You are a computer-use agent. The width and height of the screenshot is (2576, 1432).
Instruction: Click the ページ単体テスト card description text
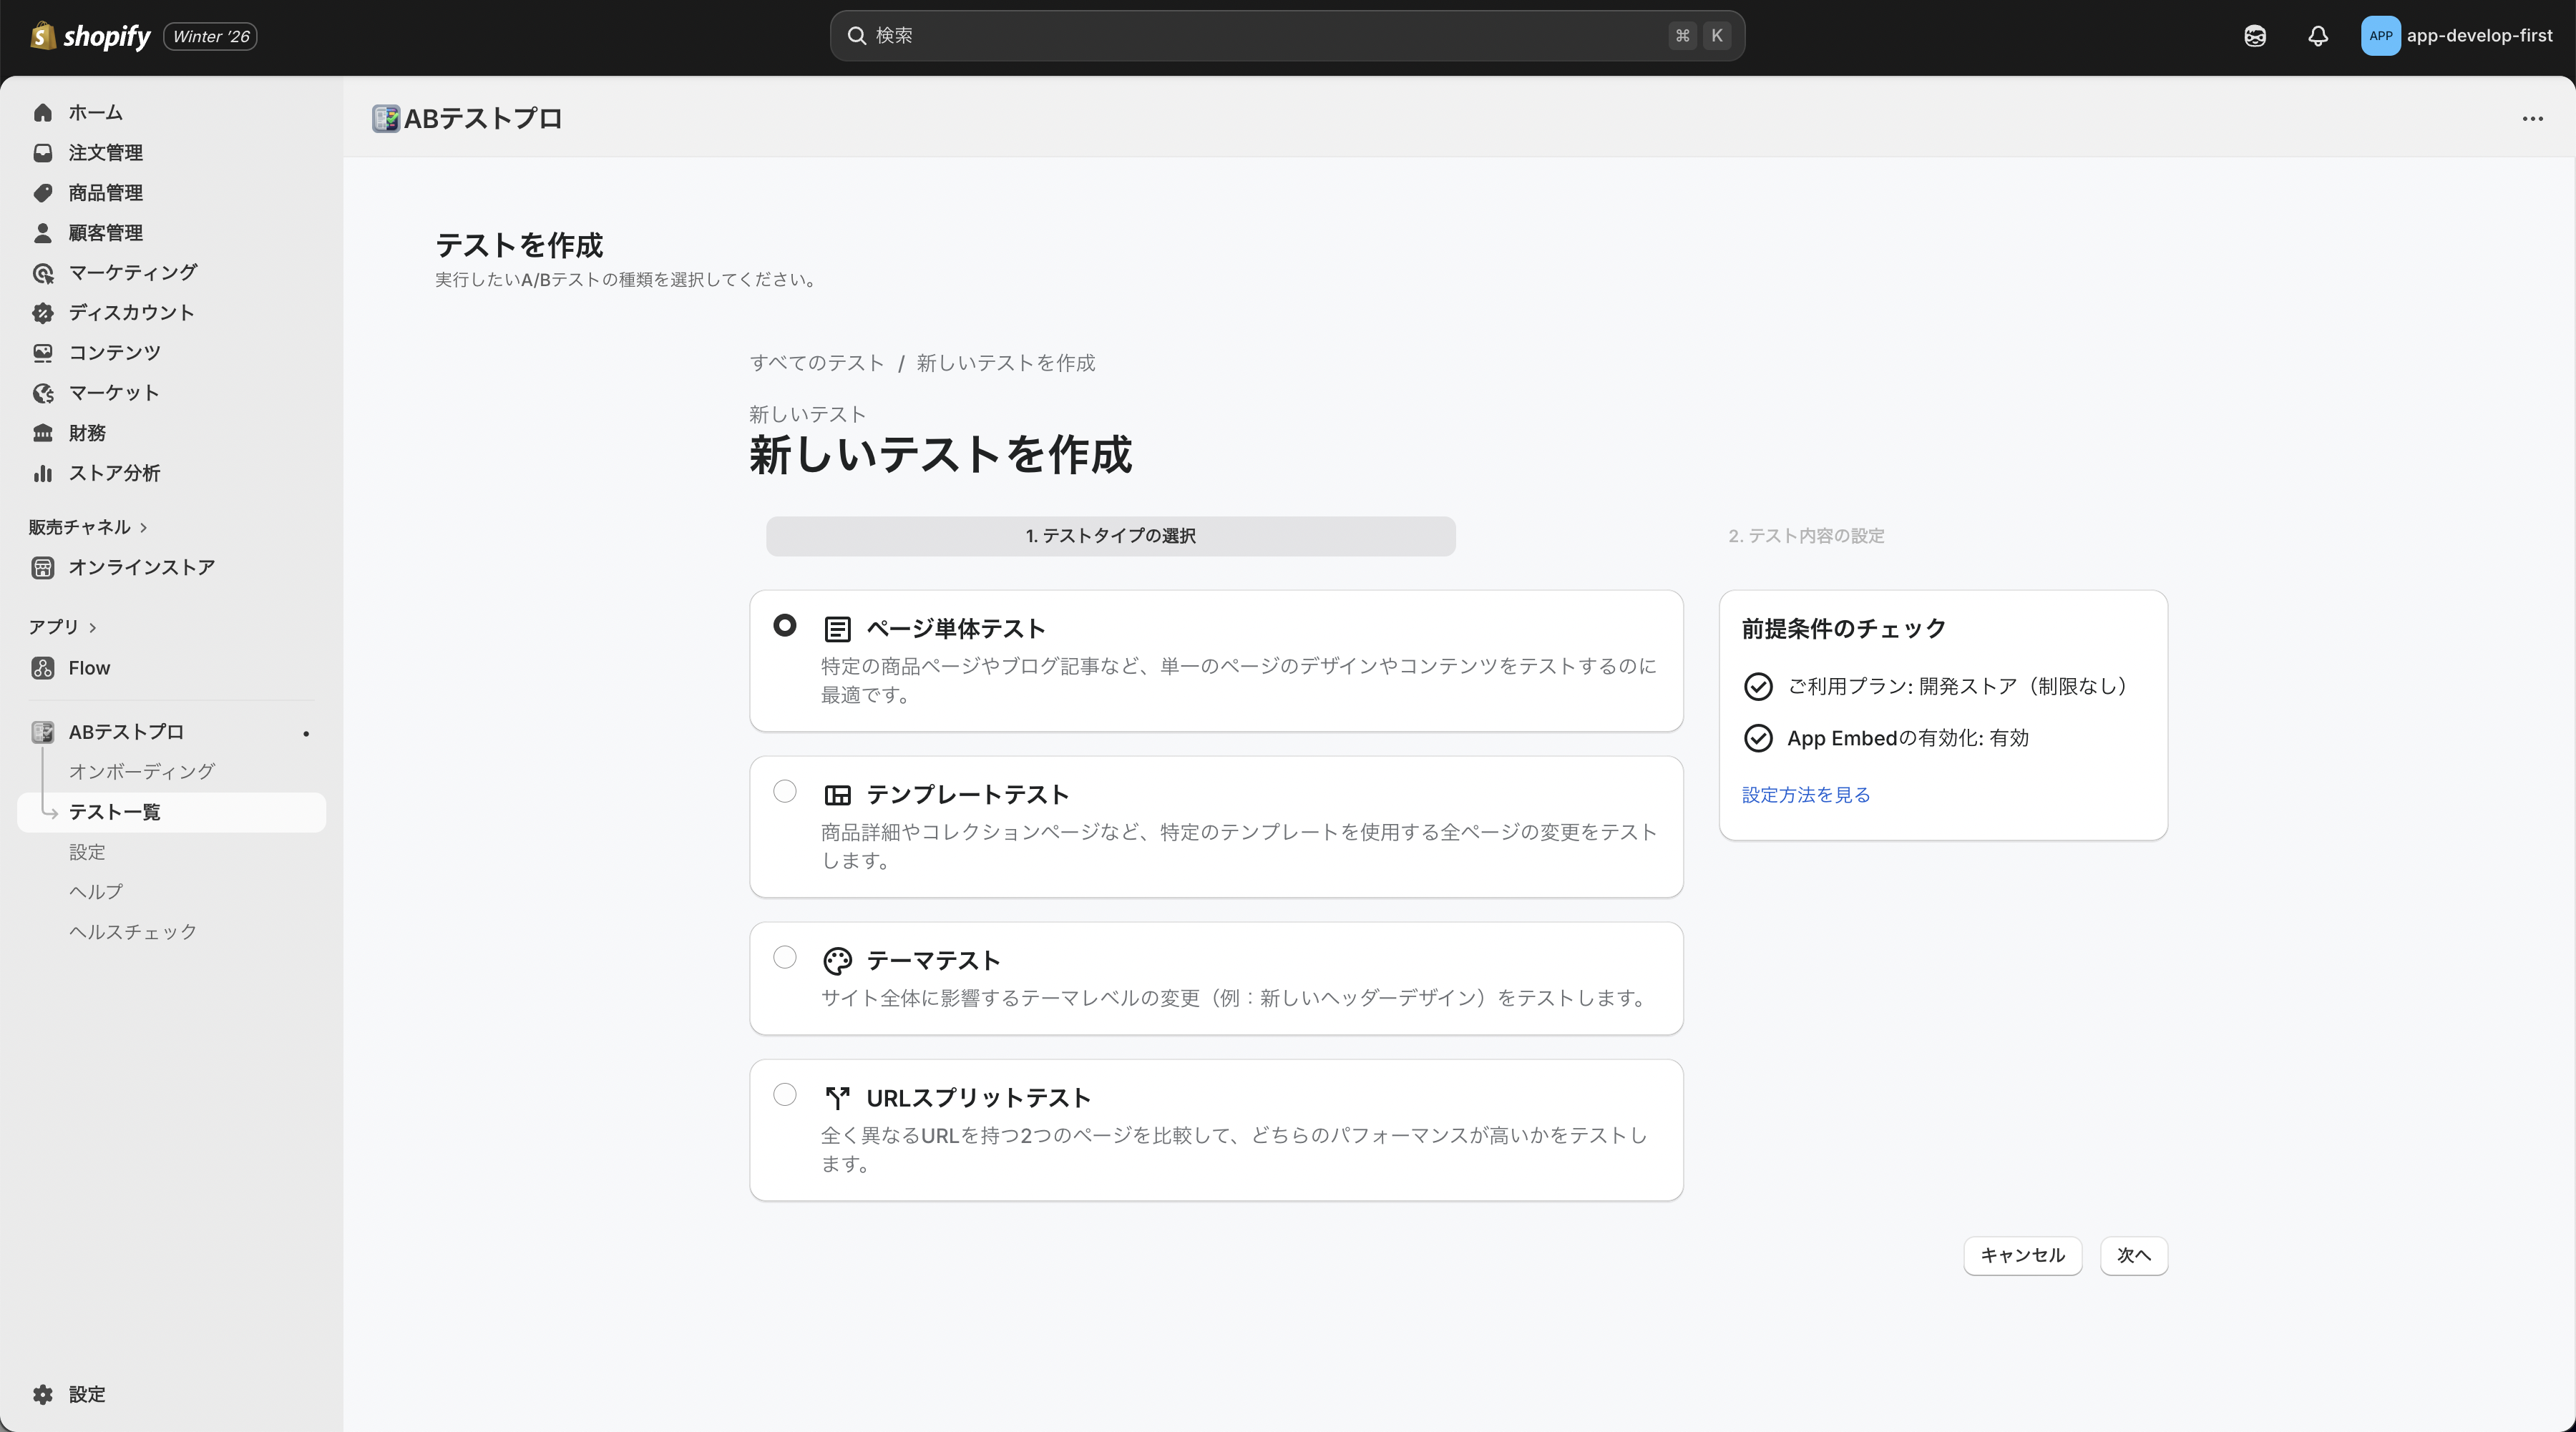tap(1238, 680)
